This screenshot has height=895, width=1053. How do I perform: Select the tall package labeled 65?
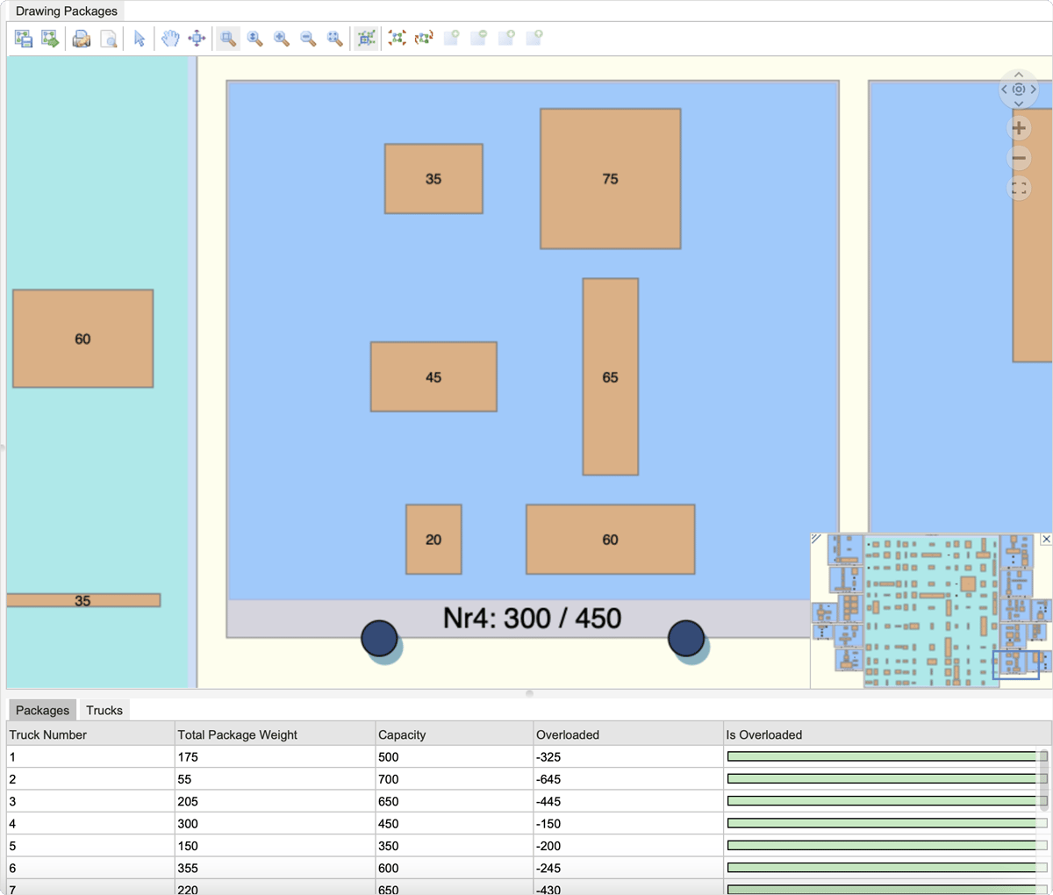click(x=611, y=377)
